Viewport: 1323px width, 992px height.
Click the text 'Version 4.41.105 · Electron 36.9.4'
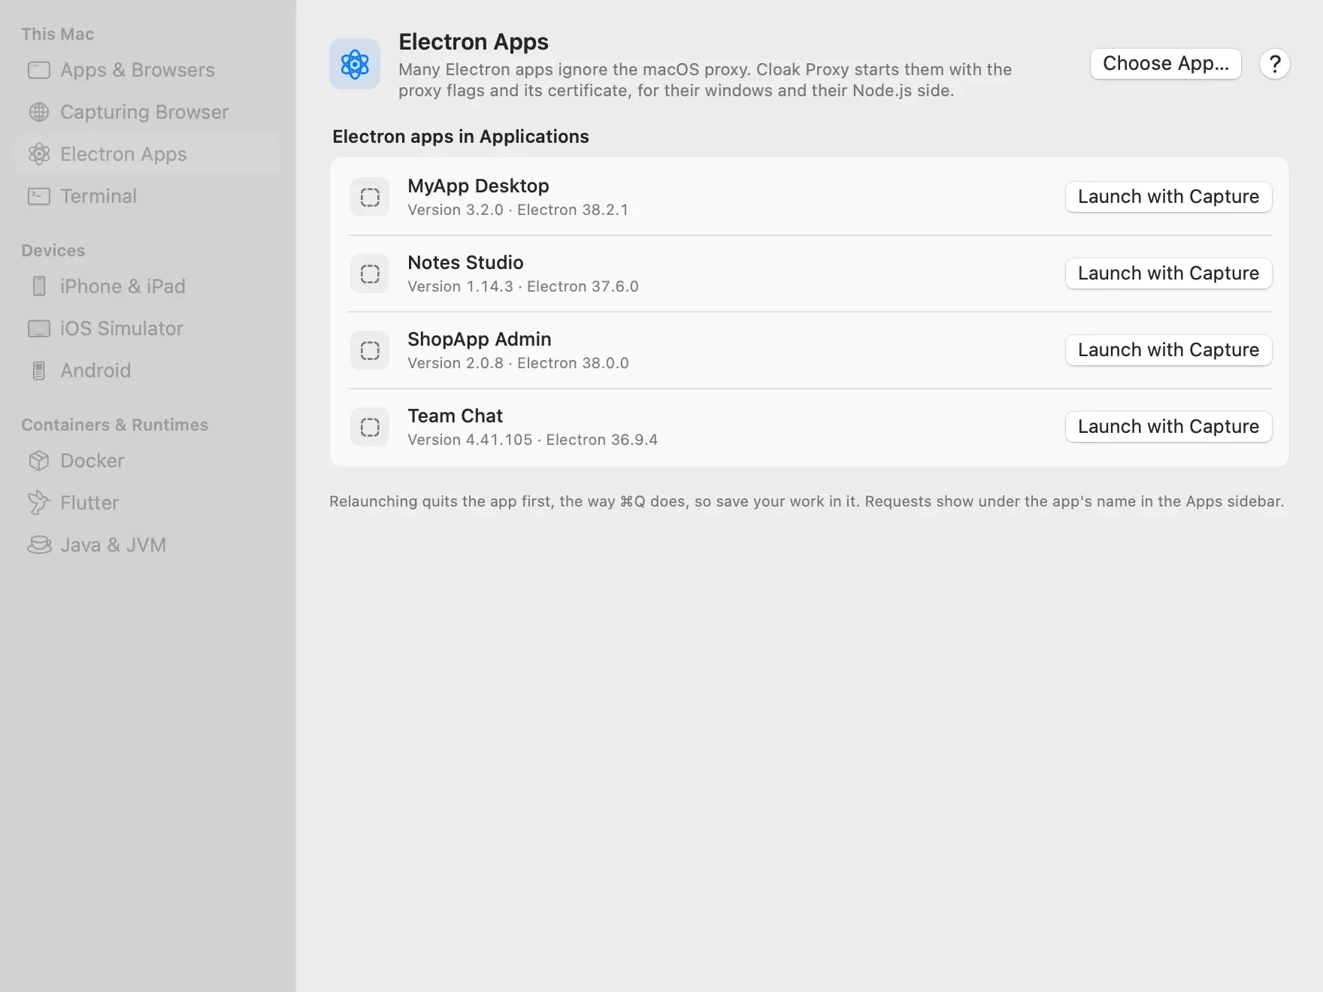(x=532, y=440)
